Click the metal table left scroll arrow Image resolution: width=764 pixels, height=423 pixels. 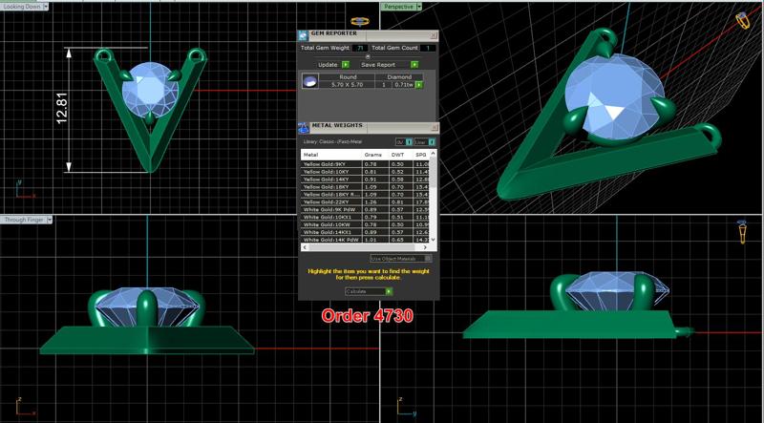[305, 247]
